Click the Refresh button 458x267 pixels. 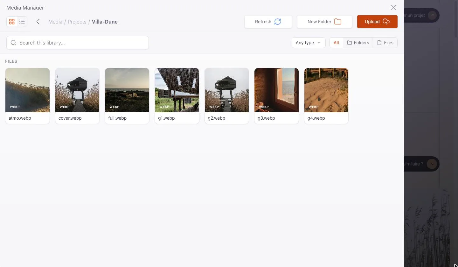(x=268, y=22)
